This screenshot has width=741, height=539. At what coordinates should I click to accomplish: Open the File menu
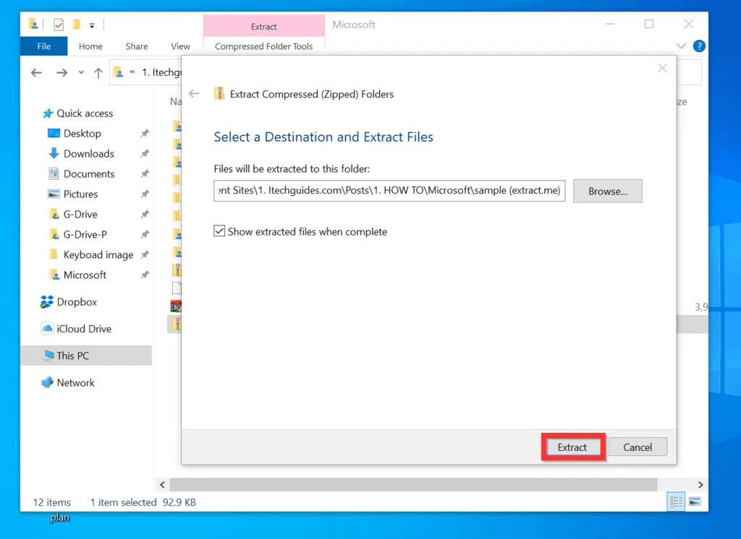(43, 46)
